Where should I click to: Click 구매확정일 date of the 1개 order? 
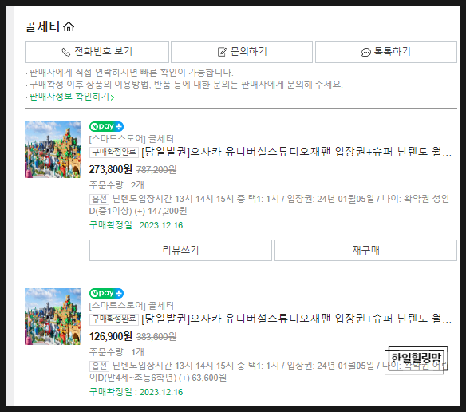click(136, 392)
